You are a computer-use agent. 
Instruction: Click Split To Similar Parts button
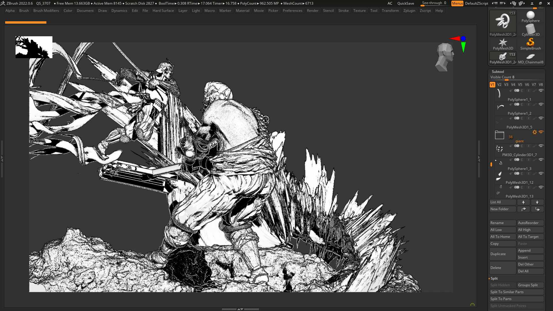click(x=517, y=292)
